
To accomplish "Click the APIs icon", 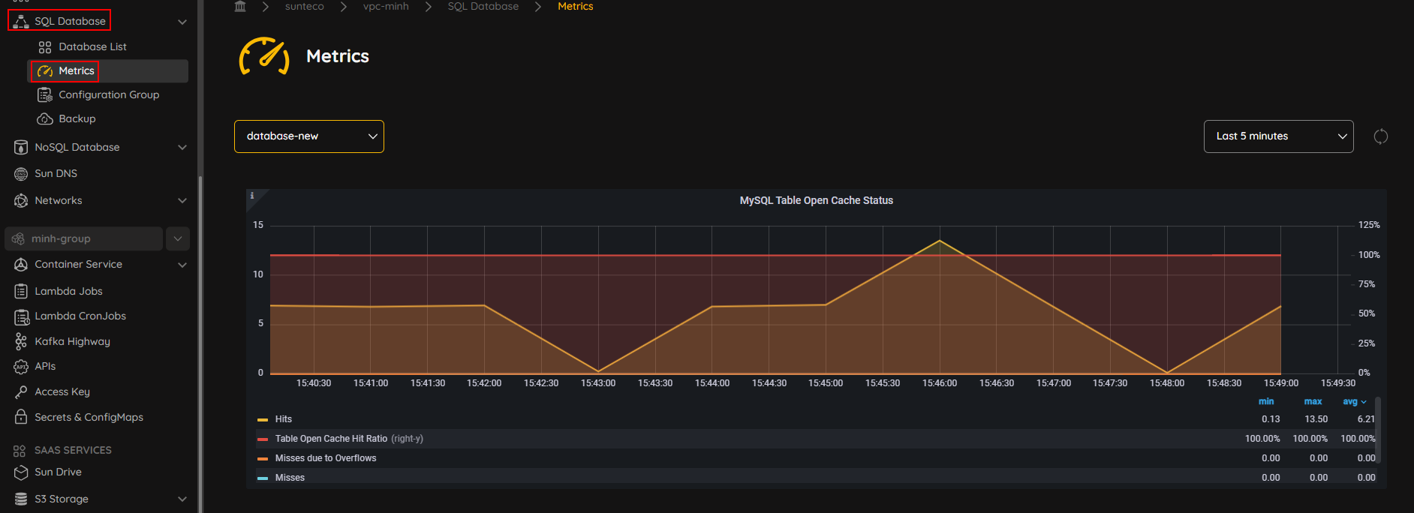I will 21,367.
